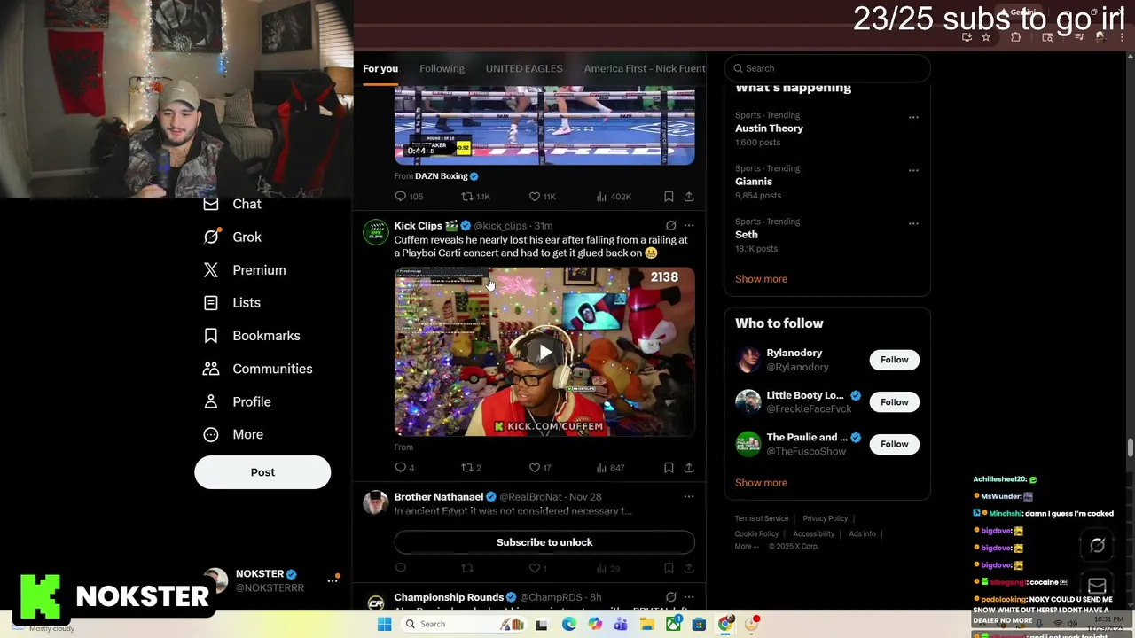This screenshot has width=1135, height=638.
Task: Open more options for Brother Nathanael post
Action: 689,497
